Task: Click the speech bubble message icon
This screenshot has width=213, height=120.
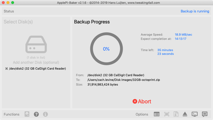Action: pos(205,114)
